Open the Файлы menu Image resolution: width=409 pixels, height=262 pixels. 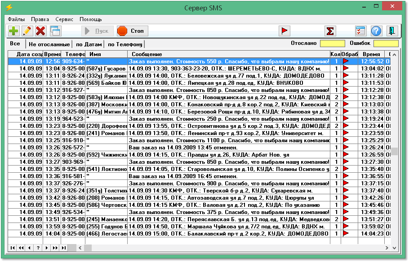click(x=16, y=19)
